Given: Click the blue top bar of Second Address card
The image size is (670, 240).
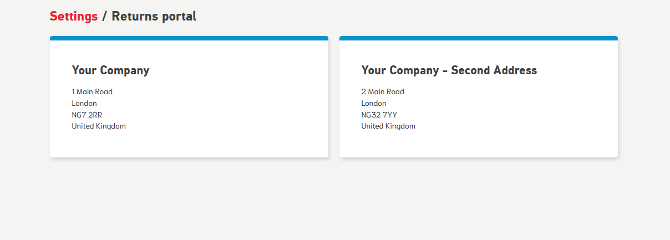Looking at the screenshot, I should point(479,38).
